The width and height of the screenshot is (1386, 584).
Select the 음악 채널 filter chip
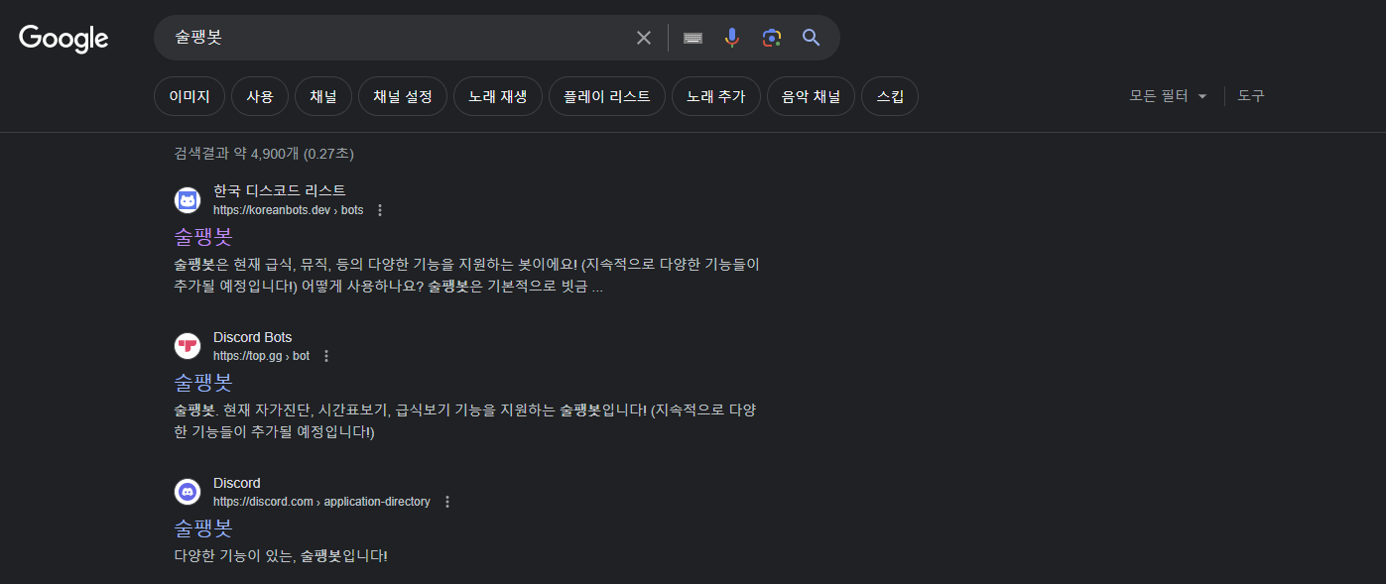pos(811,96)
